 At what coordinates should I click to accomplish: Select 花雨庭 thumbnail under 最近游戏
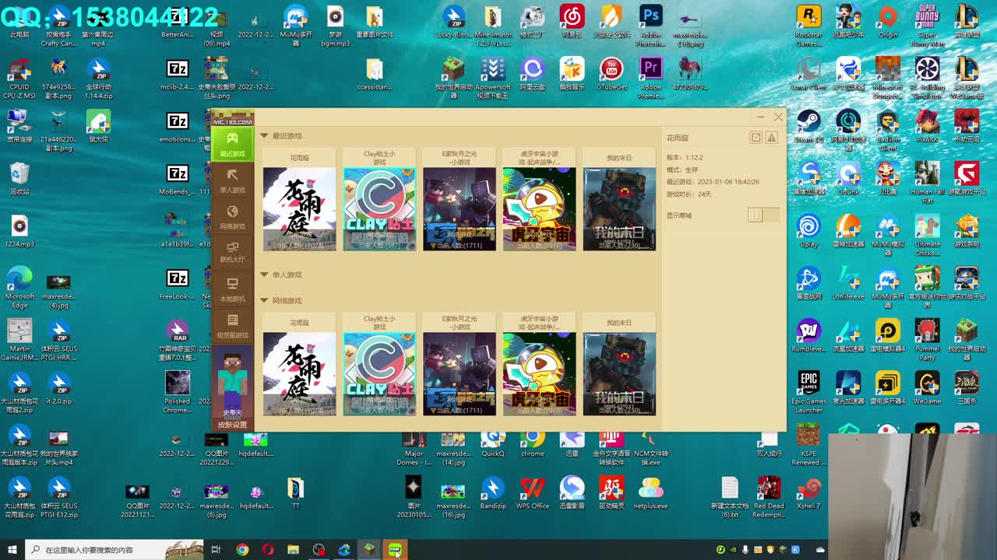click(x=300, y=208)
